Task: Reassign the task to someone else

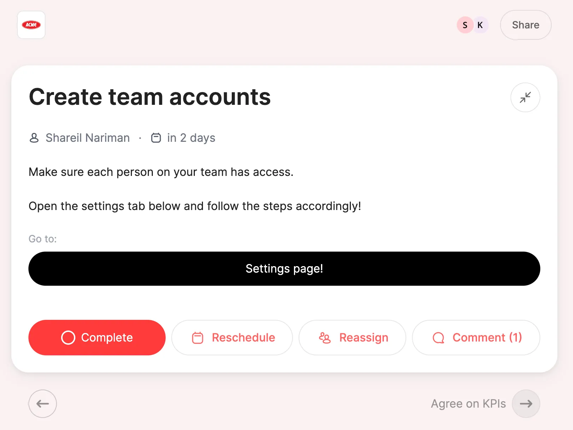Action: pyautogui.click(x=352, y=338)
